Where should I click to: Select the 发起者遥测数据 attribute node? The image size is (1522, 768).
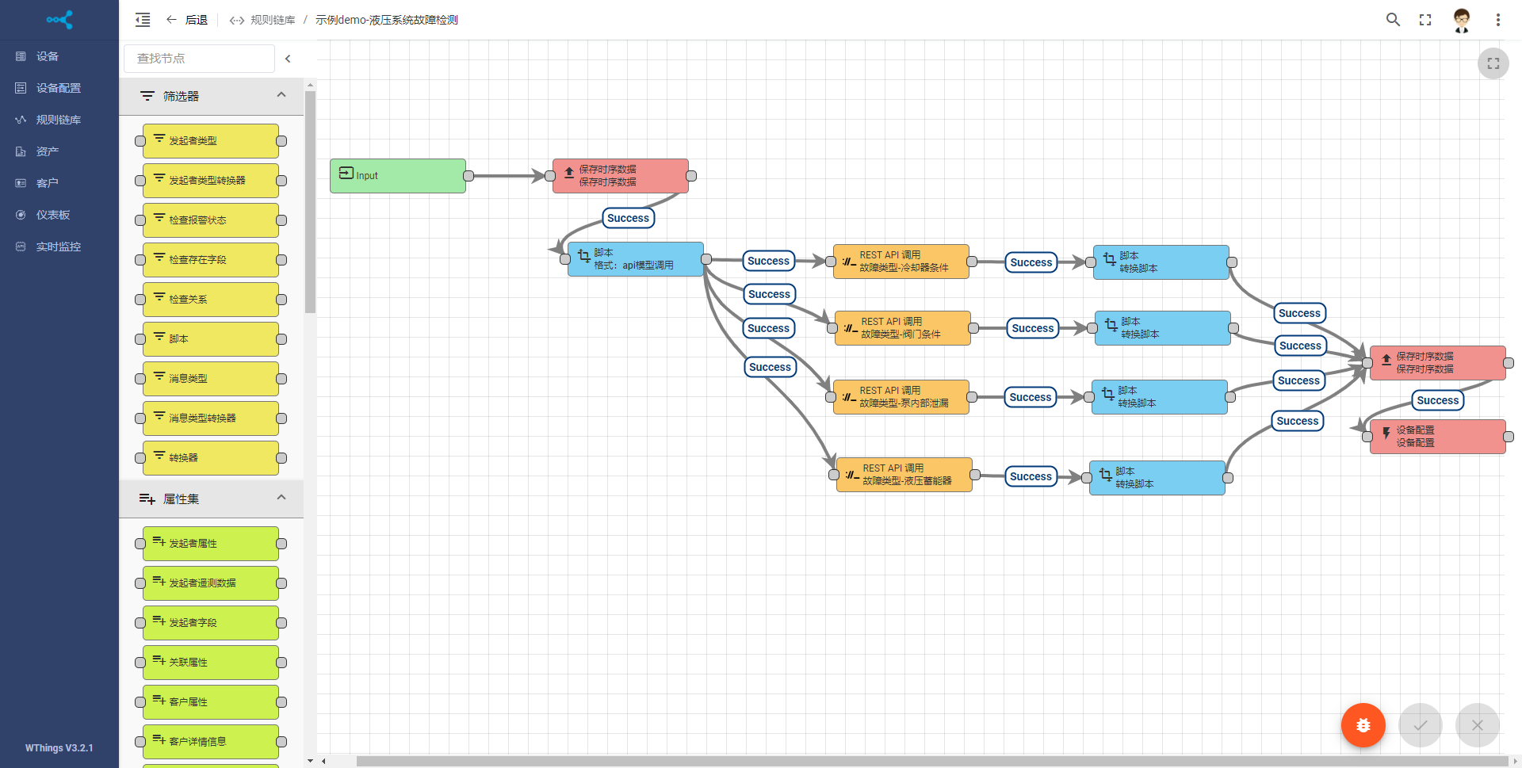click(x=211, y=583)
